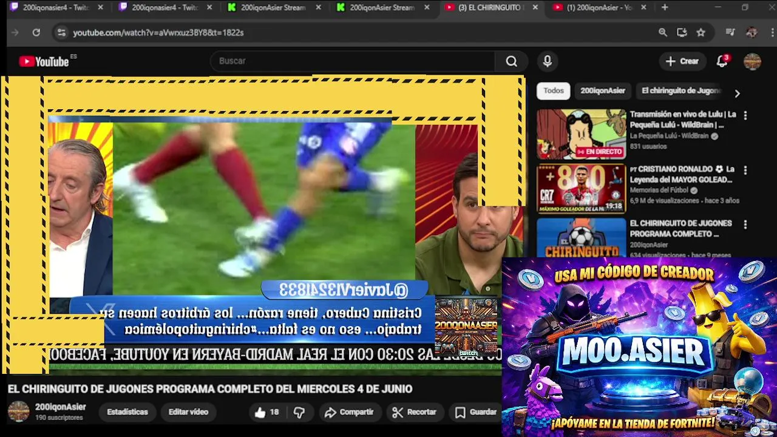
Task: Open Cristiano Ronaldo video thumbnail
Action: pyautogui.click(x=581, y=189)
